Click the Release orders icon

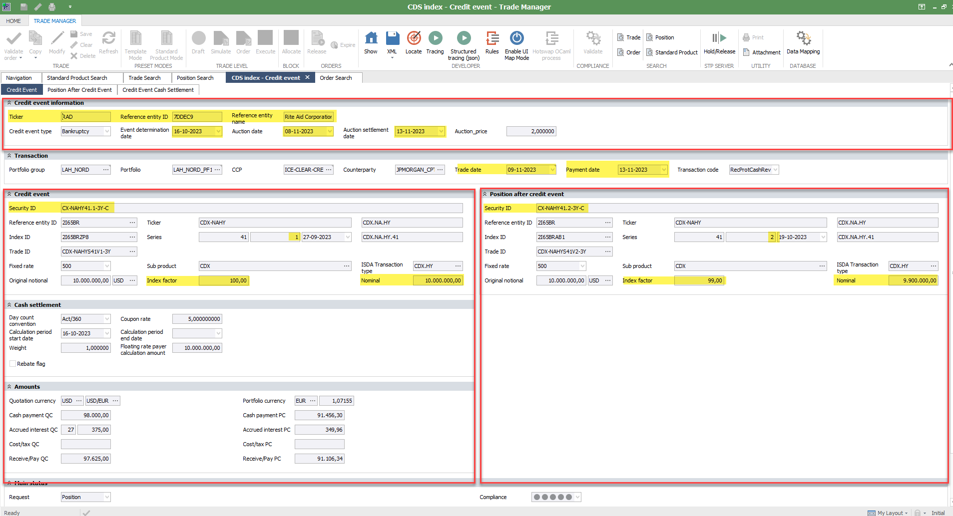317,38
